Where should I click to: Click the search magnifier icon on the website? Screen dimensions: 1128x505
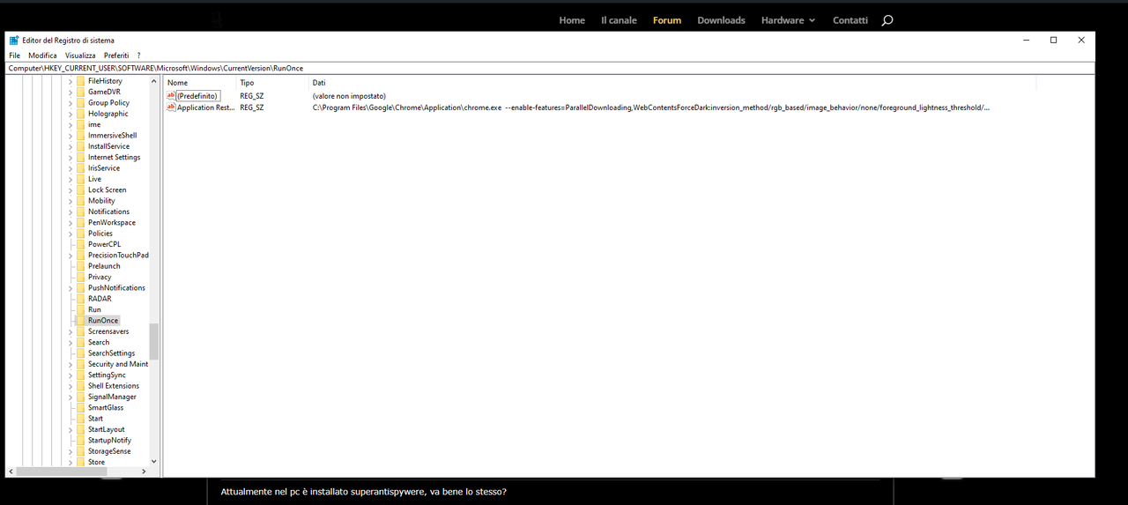click(887, 20)
